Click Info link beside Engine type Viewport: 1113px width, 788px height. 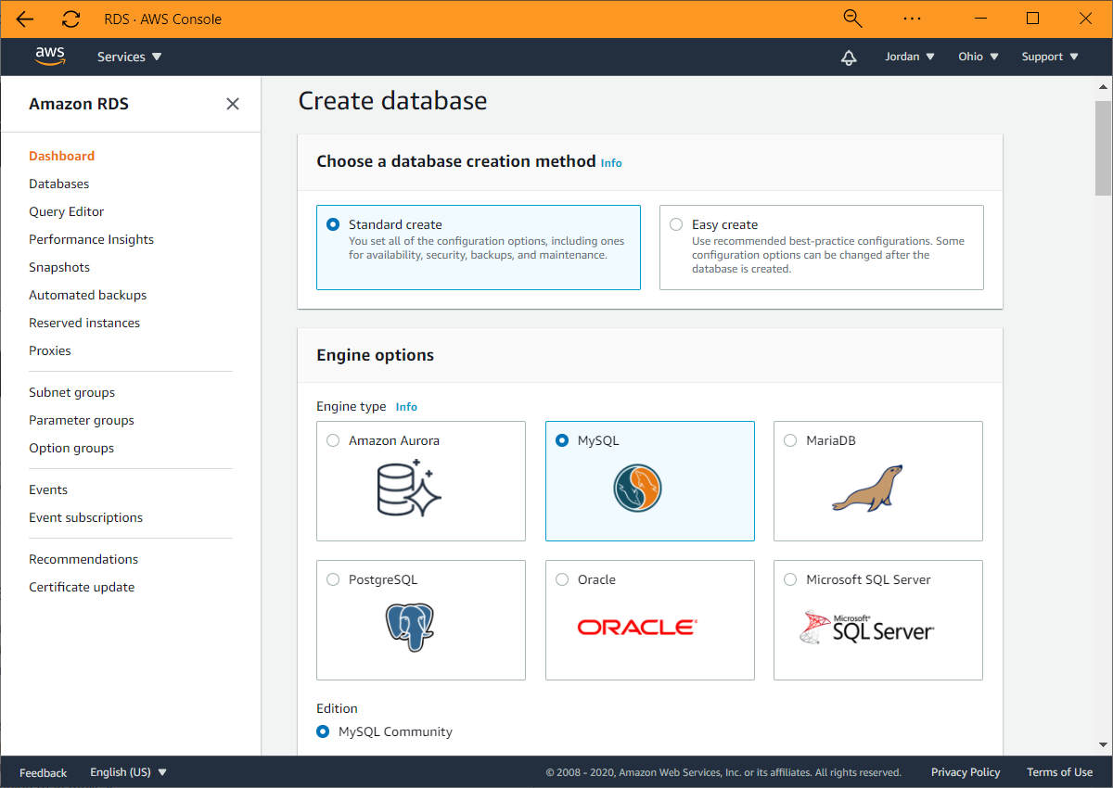(406, 407)
